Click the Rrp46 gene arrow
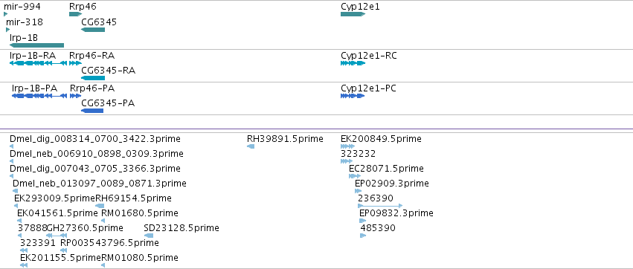 [x=75, y=14]
